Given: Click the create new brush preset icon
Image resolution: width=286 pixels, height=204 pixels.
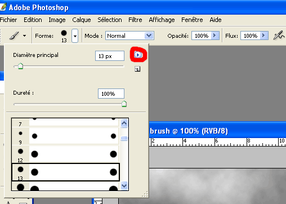Looking at the screenshot, I should (137, 69).
